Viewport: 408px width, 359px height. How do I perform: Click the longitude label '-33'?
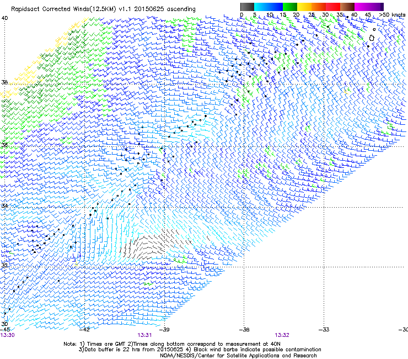(x=324, y=330)
